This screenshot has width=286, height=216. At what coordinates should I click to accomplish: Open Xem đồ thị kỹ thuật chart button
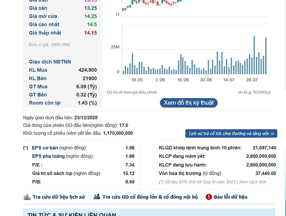coord(188,103)
